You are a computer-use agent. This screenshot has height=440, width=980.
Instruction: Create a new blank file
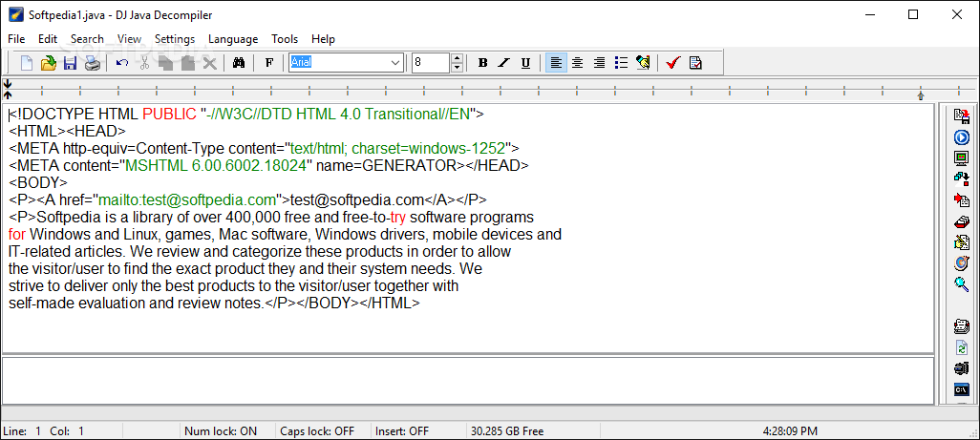point(27,63)
